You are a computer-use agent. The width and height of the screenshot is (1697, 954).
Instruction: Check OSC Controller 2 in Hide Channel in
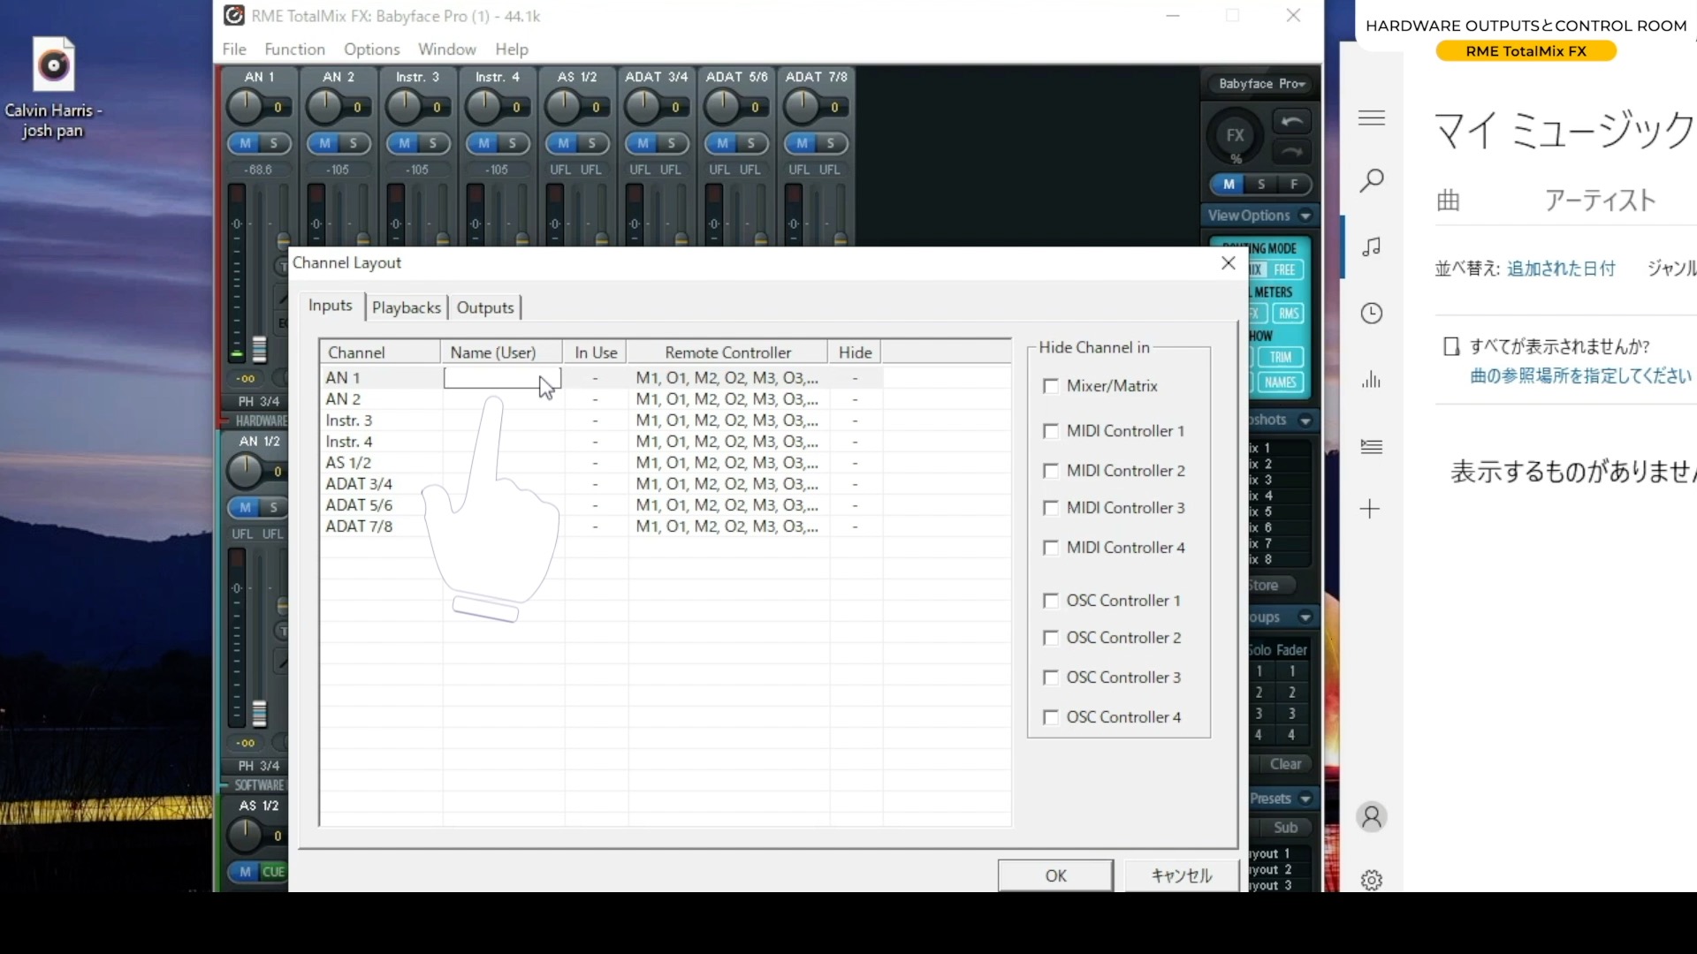pos(1051,637)
